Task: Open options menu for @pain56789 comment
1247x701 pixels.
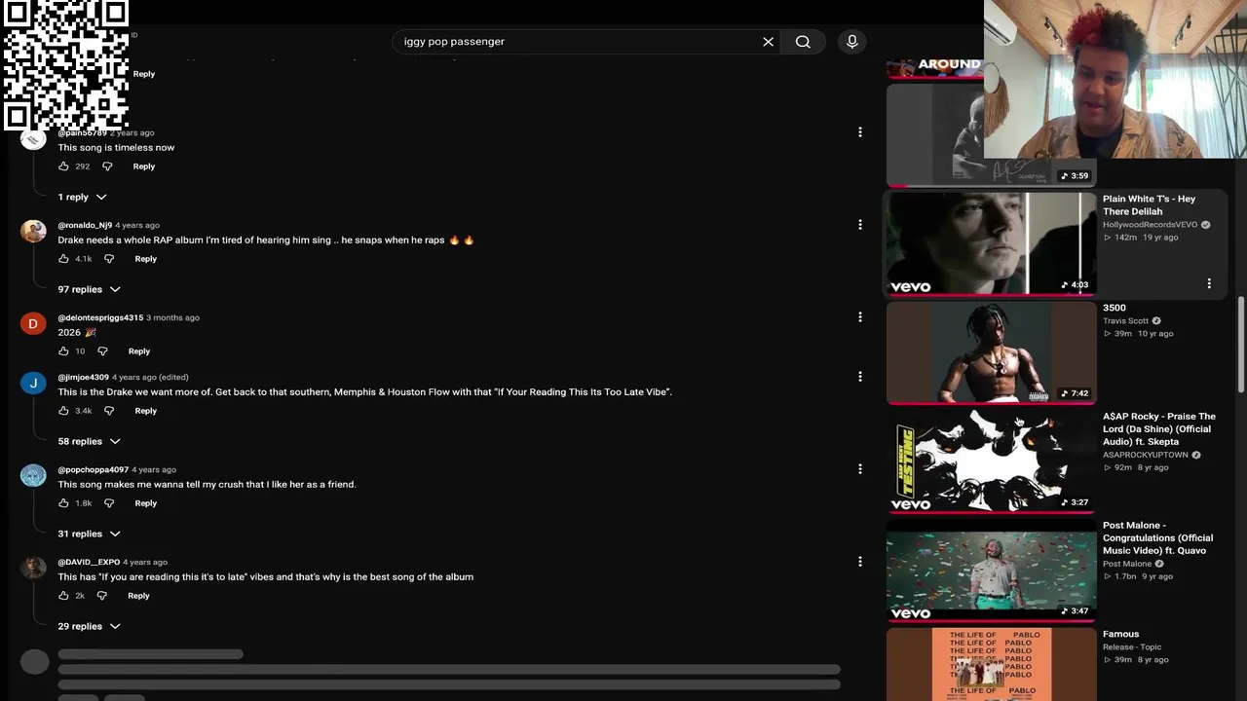Action: tap(859, 132)
